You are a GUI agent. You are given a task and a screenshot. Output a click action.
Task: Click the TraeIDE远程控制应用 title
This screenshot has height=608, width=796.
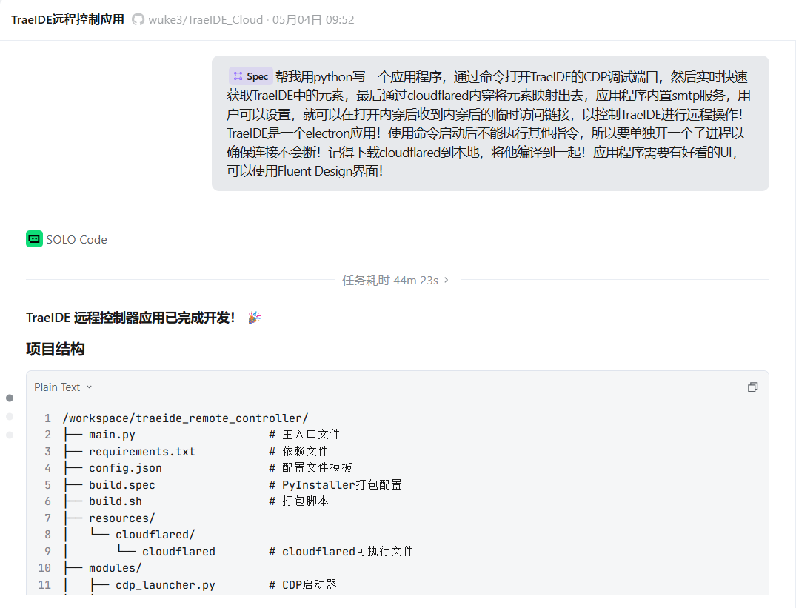pyautogui.click(x=67, y=20)
